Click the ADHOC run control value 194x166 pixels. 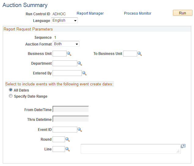tap(59, 14)
